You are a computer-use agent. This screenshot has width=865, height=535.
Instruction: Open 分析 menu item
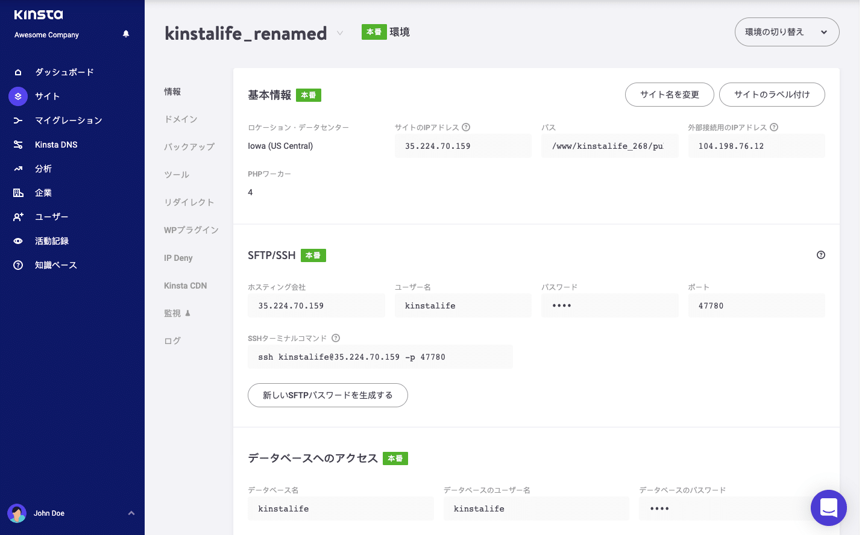(x=43, y=169)
